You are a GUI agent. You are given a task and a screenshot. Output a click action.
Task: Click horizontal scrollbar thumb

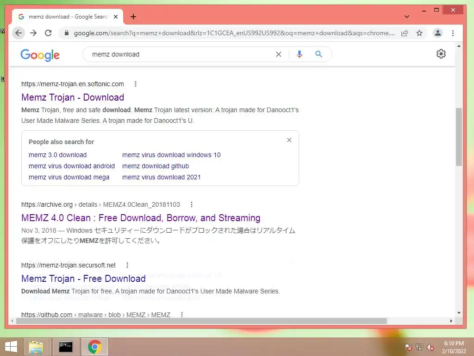[201, 321]
